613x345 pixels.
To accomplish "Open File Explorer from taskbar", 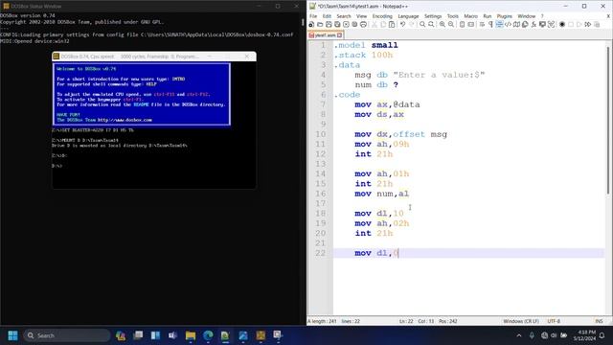I will coord(191,335).
